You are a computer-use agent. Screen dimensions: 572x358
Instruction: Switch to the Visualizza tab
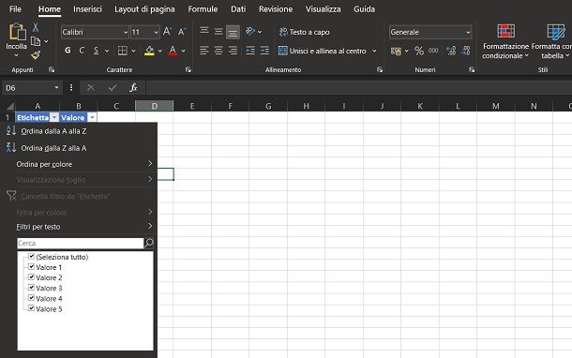coord(324,9)
